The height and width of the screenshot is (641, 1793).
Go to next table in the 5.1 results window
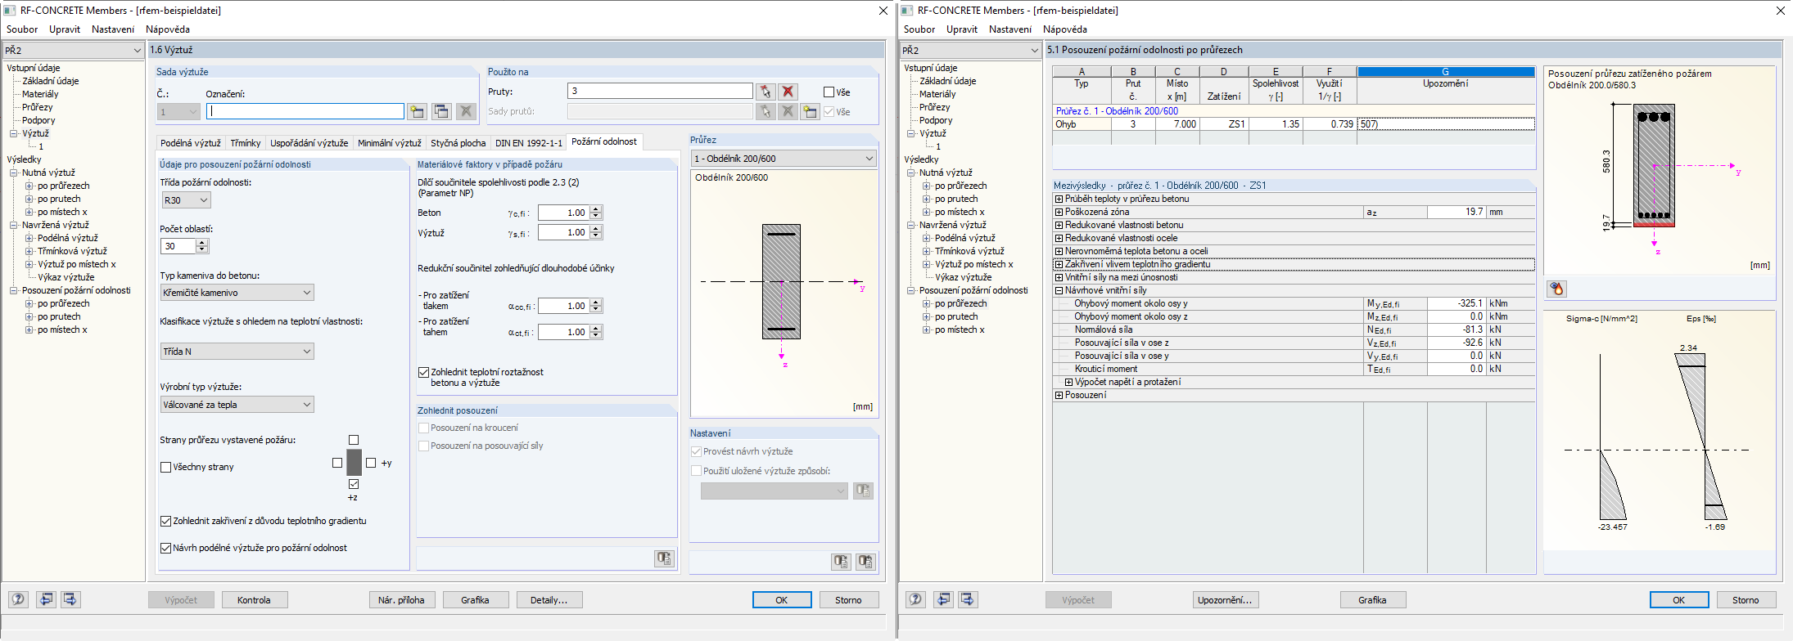(968, 599)
